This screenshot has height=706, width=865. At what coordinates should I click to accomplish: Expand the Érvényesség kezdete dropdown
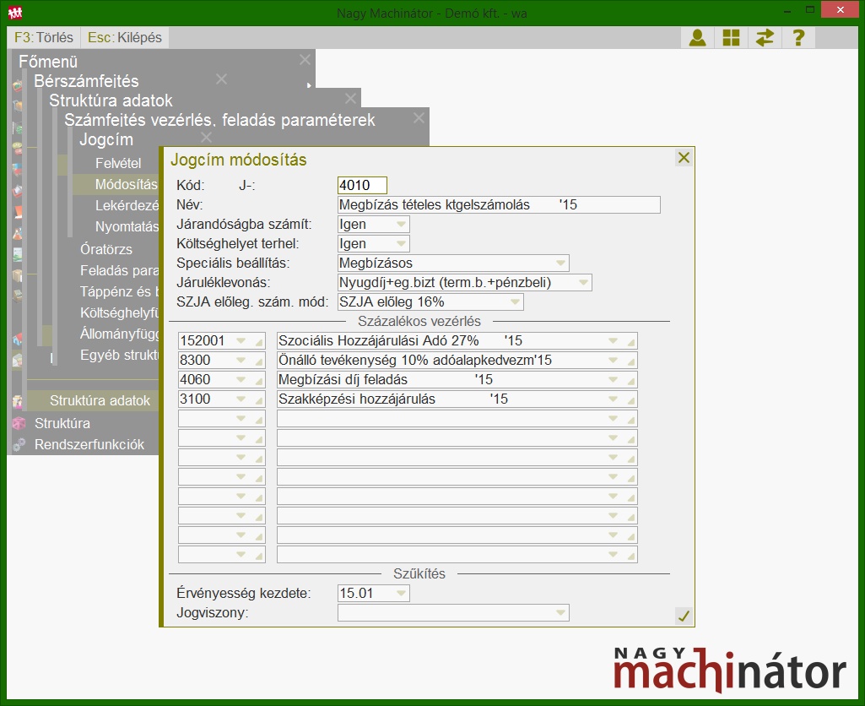coord(401,594)
